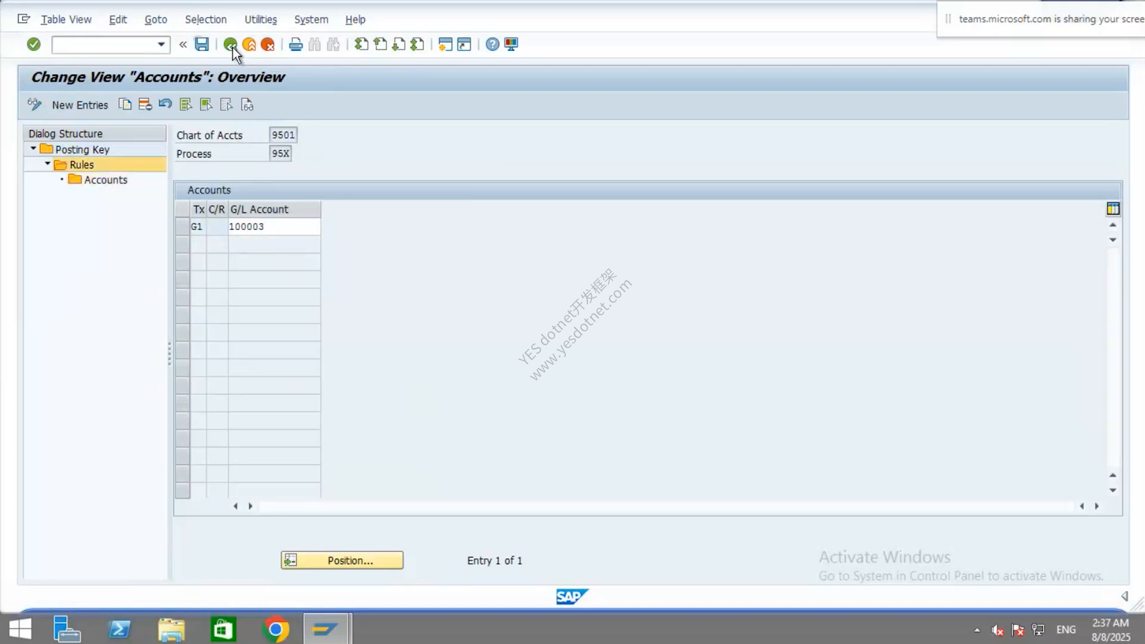Select the row marker for G1 entry
1145x644 pixels.
(x=182, y=227)
